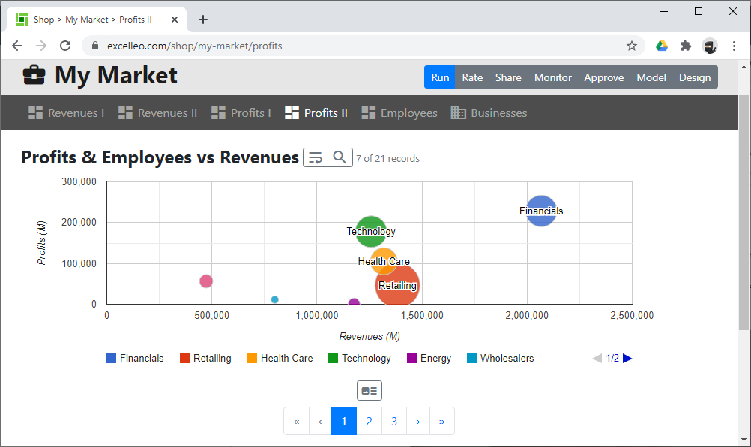The image size is (751, 447).
Task: Reload the page
Action: tap(65, 46)
